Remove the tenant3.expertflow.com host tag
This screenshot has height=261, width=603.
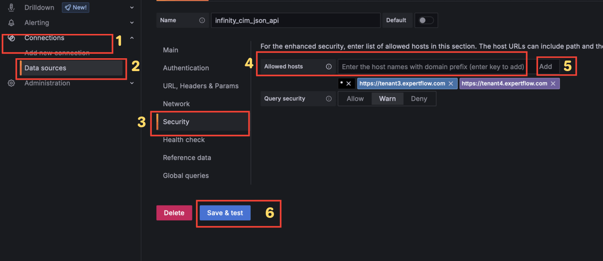[451, 83]
